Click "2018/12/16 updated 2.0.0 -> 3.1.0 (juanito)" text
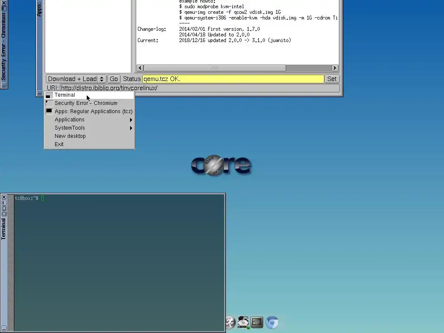 (x=235, y=40)
